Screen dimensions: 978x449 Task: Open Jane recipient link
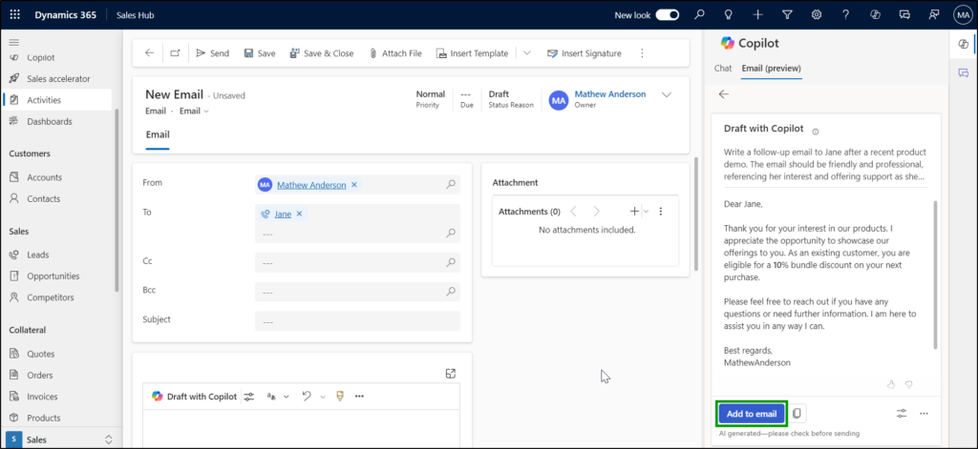pyautogui.click(x=283, y=214)
